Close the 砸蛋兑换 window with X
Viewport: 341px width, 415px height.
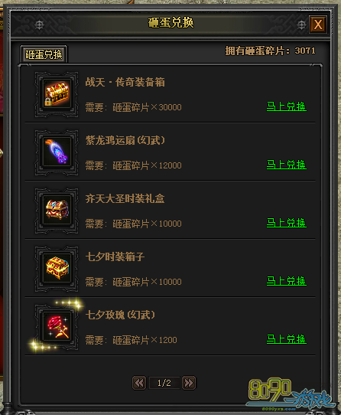coord(318,25)
